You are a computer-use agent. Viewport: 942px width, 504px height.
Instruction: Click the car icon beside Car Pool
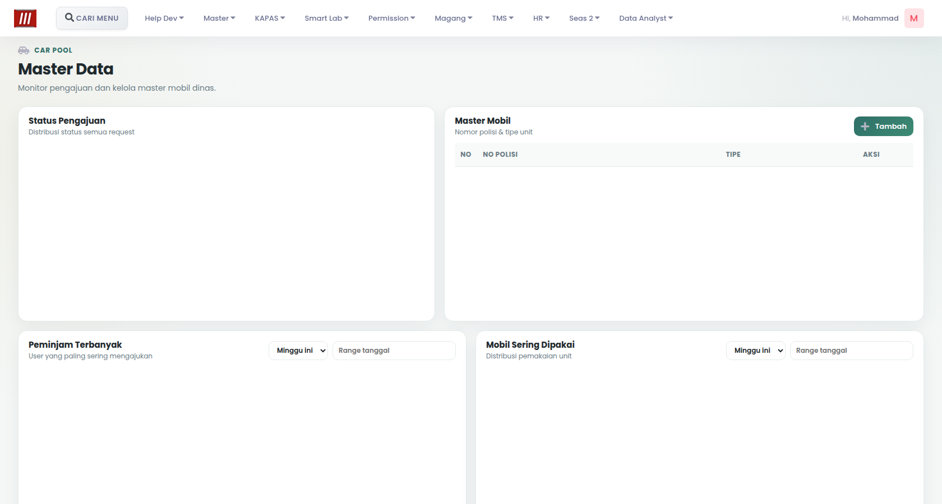point(24,50)
